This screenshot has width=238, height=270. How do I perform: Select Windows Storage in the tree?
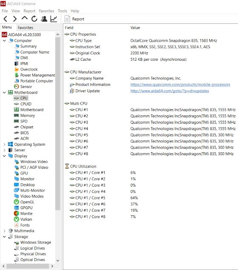pyautogui.click(x=36, y=242)
